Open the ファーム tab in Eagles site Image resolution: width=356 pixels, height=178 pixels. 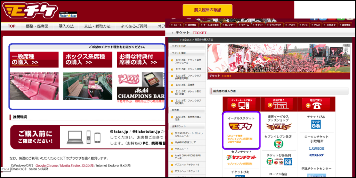coord(244,25)
